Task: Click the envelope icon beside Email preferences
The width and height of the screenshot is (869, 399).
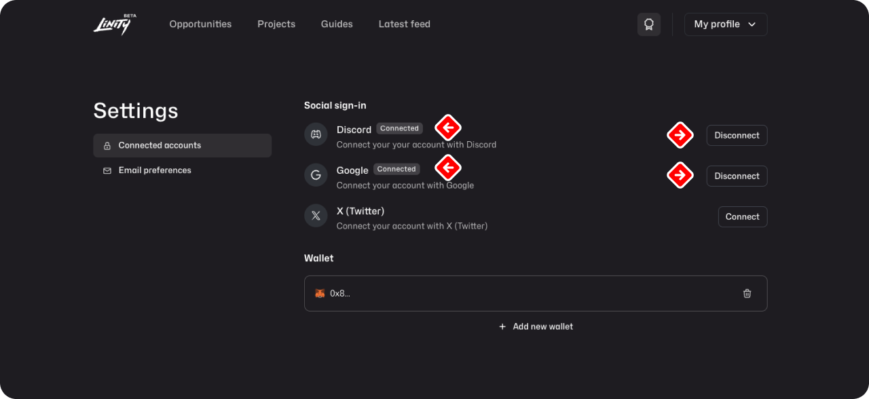Action: (107, 171)
